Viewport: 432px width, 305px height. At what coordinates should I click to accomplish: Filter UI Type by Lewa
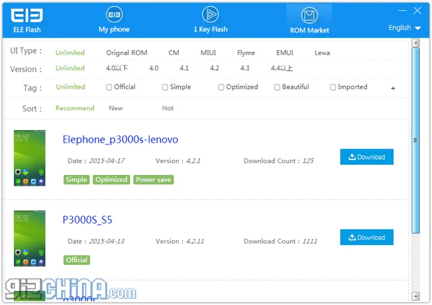pyautogui.click(x=322, y=53)
